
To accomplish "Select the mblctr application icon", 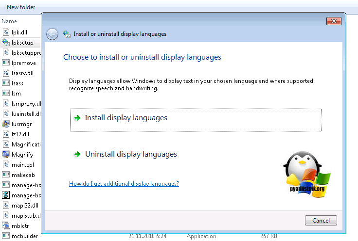I will pyautogui.click(x=6, y=226).
